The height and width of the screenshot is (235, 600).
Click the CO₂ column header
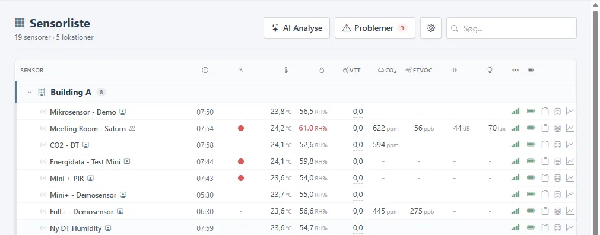[x=387, y=70]
